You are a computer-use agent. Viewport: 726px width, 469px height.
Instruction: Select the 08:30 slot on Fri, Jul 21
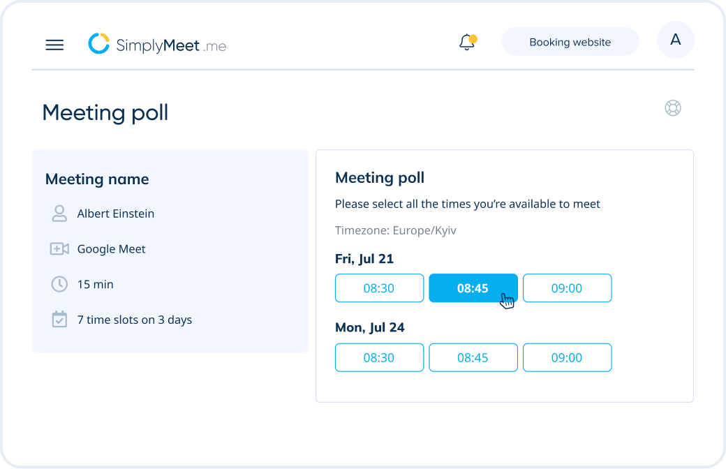(x=379, y=288)
